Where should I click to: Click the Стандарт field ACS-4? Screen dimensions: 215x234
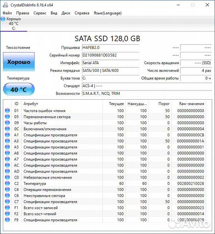tap(147, 86)
